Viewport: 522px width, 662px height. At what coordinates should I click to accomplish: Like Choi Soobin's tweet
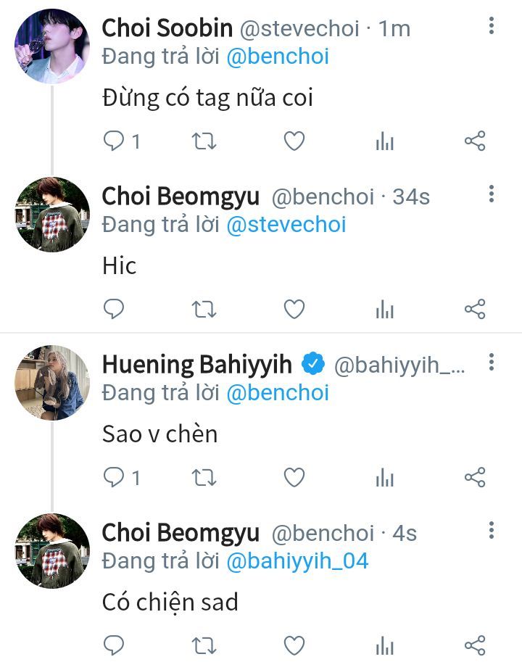point(294,141)
